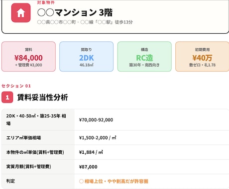
Task: Click the 実質月額(賃料+管理費) label
Action: point(28,167)
